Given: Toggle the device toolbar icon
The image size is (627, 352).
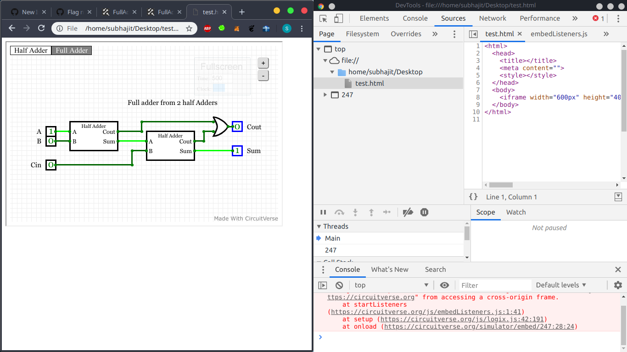Looking at the screenshot, I should 338,18.
